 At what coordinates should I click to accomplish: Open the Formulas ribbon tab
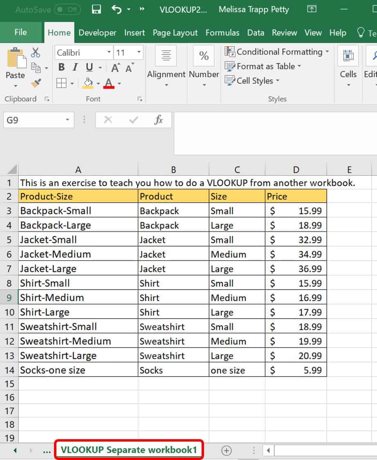tap(222, 33)
